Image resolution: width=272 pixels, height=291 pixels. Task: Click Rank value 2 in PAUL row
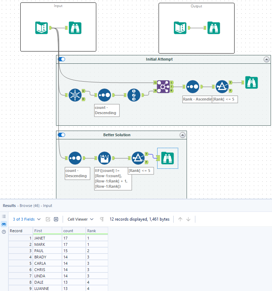97,250
